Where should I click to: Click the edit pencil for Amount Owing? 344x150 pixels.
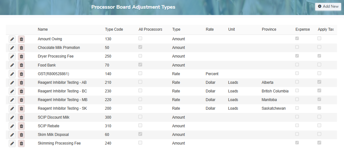click(x=12, y=39)
